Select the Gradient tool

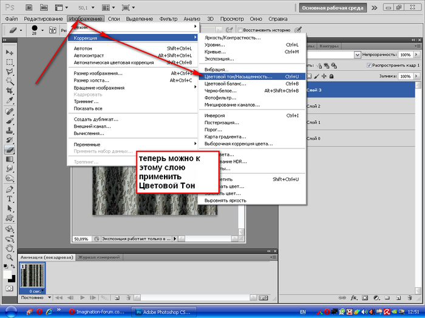10,159
